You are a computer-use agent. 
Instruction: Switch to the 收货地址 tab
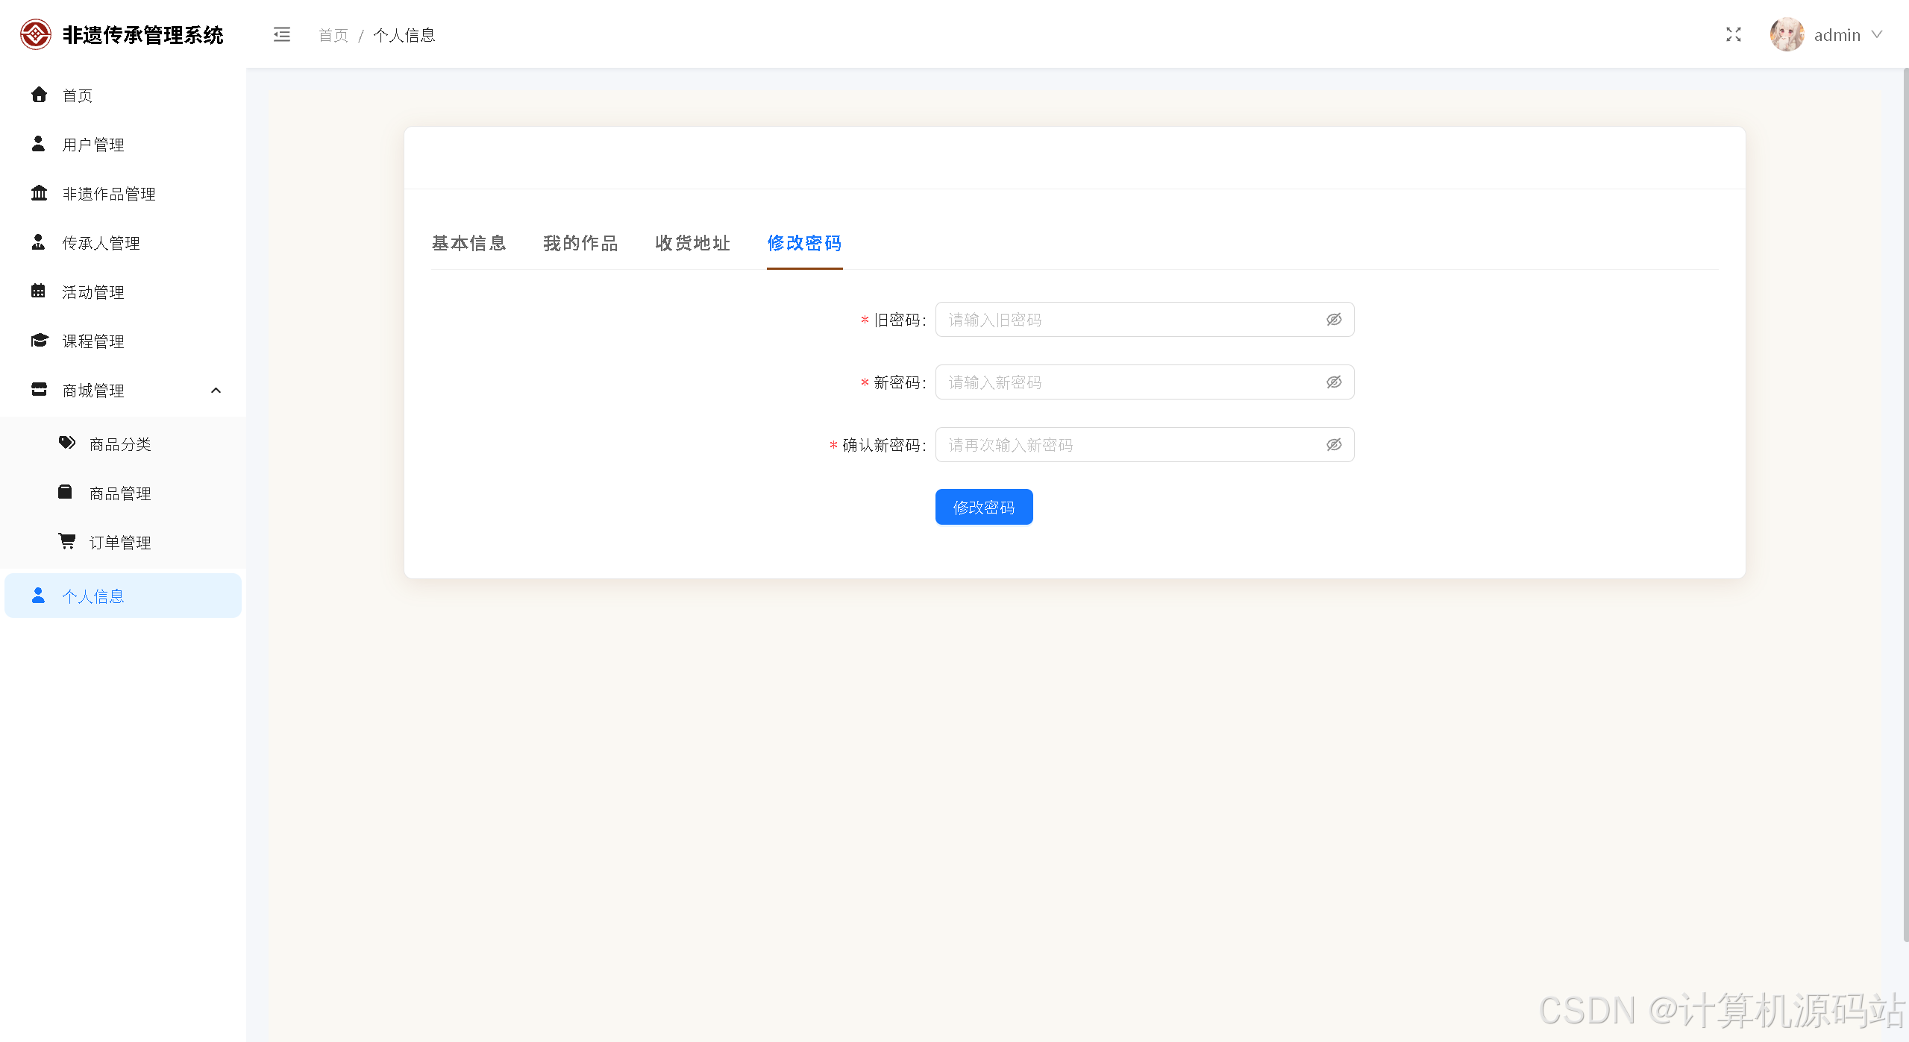coord(692,243)
